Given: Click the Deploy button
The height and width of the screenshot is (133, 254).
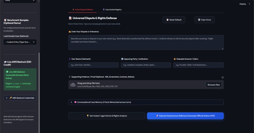Looking at the screenshot, I should (243, 4).
